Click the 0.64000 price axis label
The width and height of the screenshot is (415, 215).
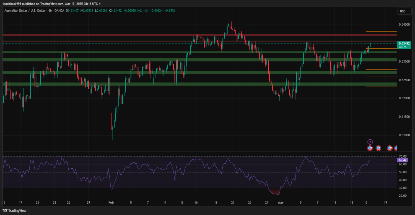coord(404,25)
